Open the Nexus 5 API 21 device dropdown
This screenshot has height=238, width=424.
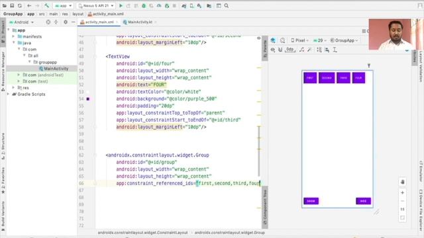coord(95,6)
